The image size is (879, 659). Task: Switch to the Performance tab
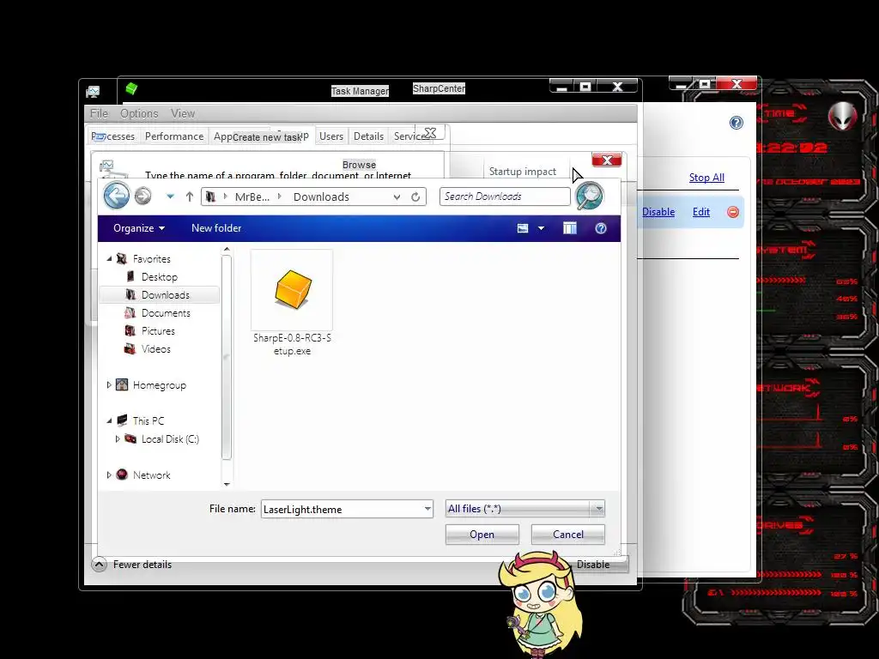click(x=174, y=136)
